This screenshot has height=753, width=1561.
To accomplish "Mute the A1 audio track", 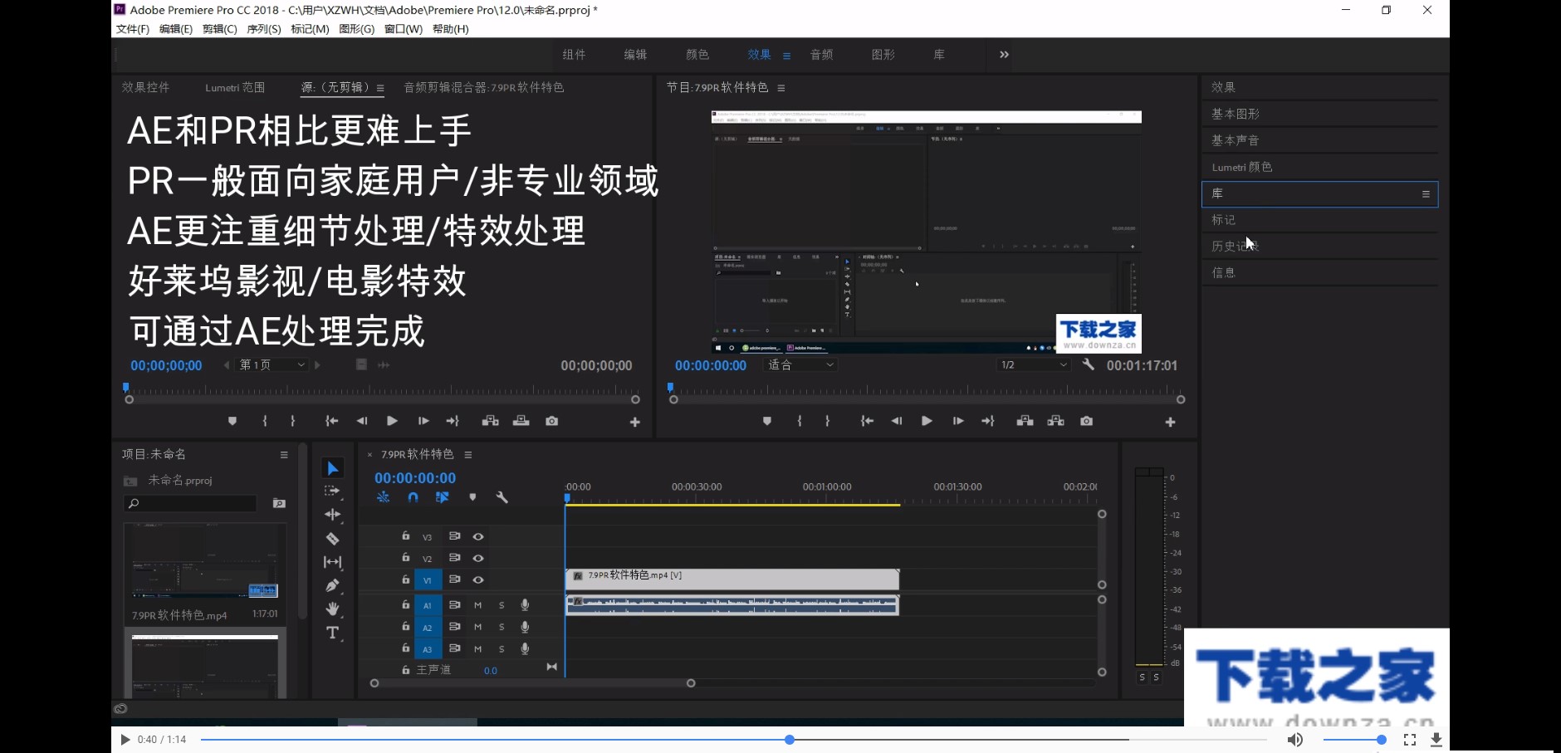I will coord(477,604).
